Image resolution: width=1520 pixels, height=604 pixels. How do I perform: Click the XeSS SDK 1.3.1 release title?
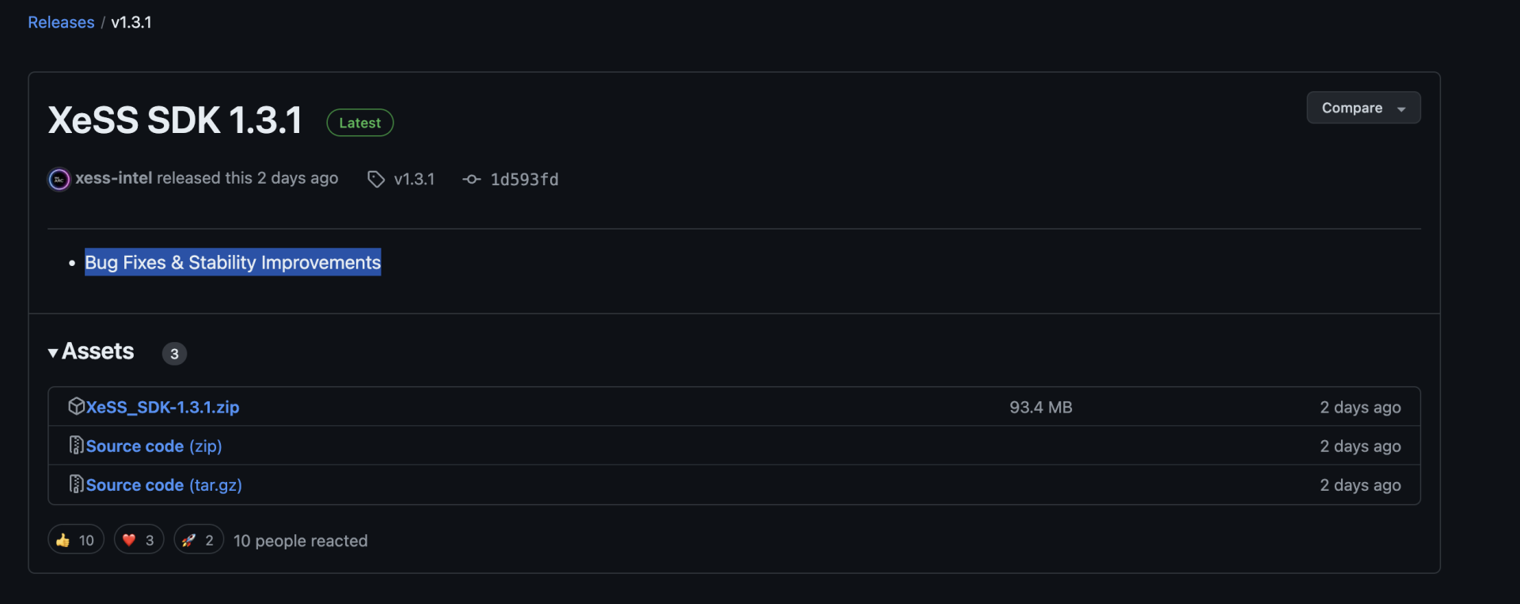[175, 121]
